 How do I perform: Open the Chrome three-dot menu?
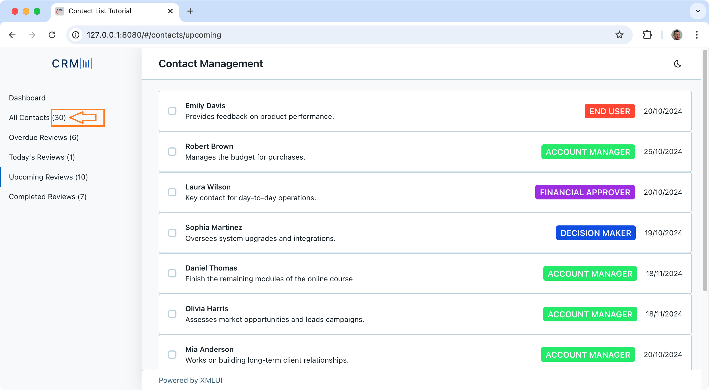tap(697, 35)
